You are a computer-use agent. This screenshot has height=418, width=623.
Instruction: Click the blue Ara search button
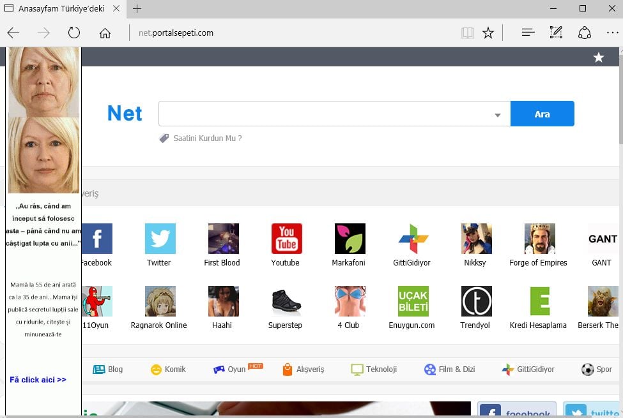(x=542, y=114)
